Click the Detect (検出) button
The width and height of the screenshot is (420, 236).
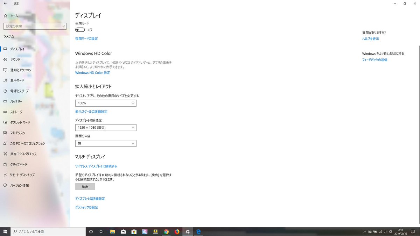coord(85,187)
